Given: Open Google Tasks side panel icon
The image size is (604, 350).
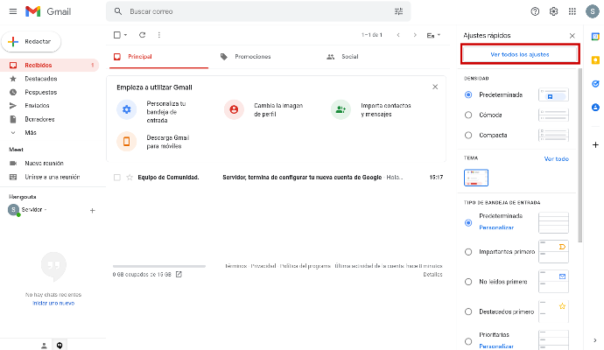Looking at the screenshot, I should tap(595, 83).
